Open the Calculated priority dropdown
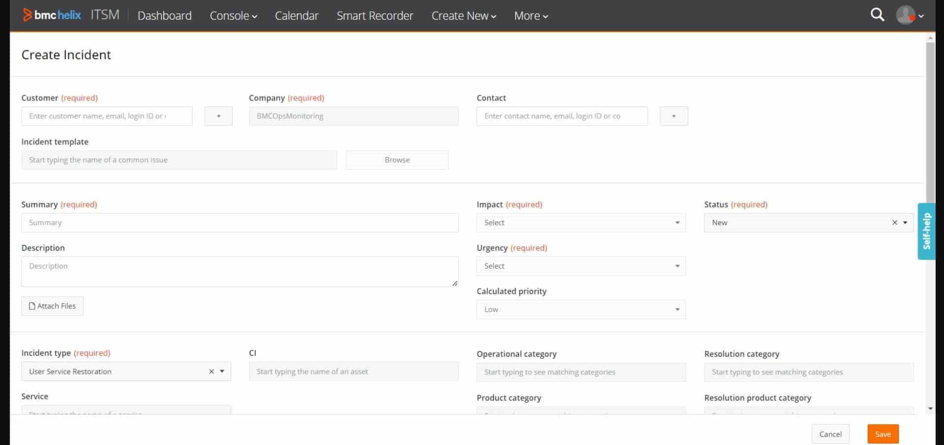Image resolution: width=944 pixels, height=445 pixels. (x=581, y=309)
